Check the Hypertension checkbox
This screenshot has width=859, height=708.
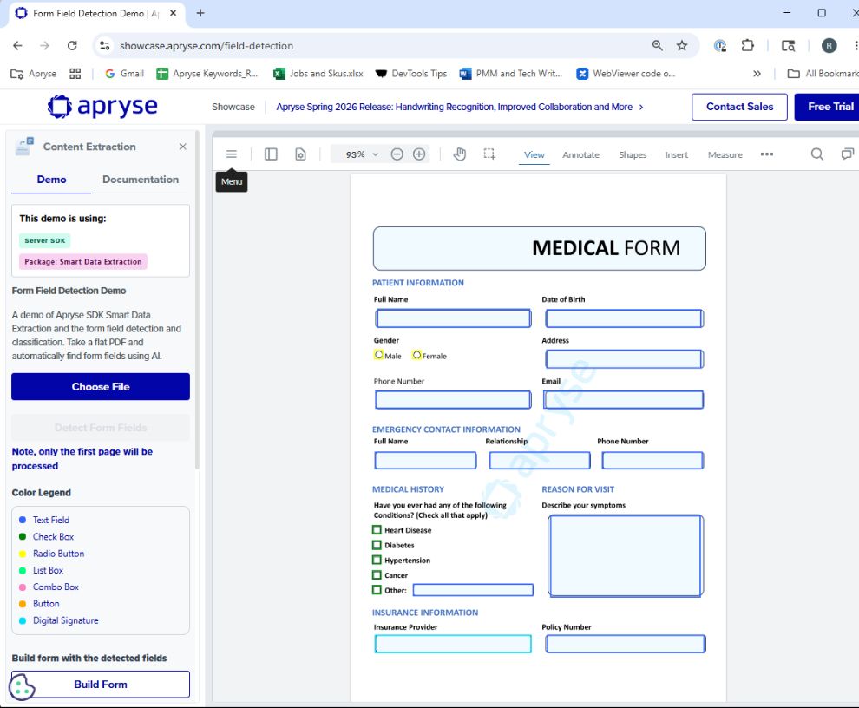point(377,560)
